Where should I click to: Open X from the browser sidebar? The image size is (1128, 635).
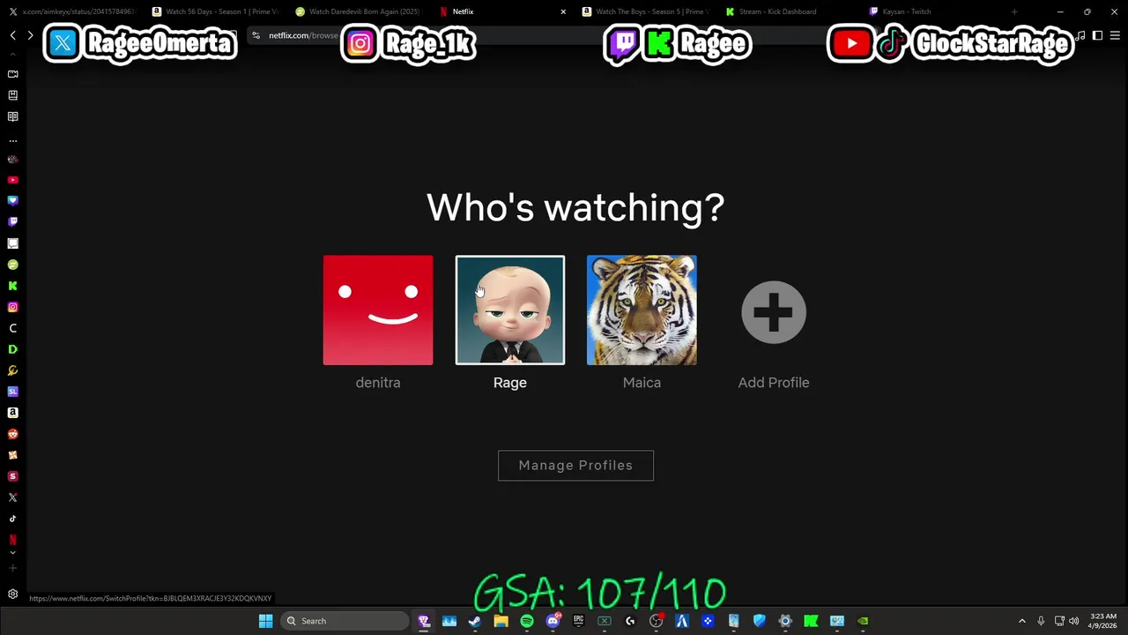(x=12, y=497)
